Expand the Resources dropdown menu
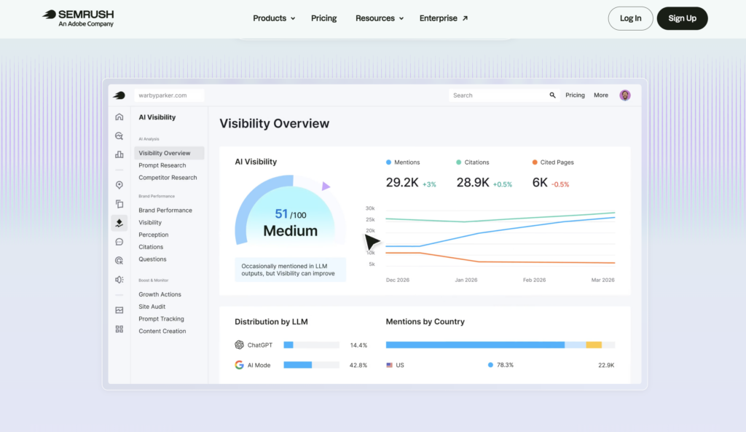 coord(379,18)
